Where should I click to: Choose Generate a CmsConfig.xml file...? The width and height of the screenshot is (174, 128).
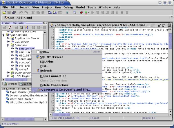click(67, 90)
